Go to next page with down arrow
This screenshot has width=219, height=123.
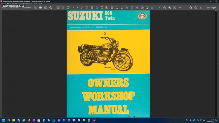point(68,8)
